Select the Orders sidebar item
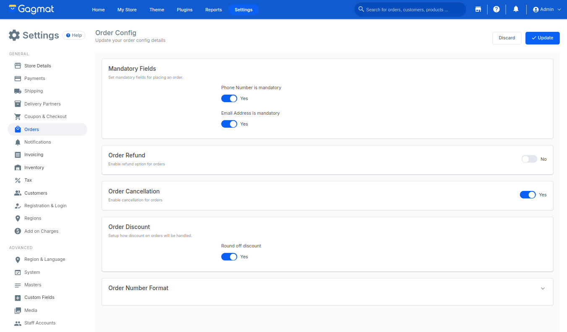567x332 pixels. click(47, 129)
